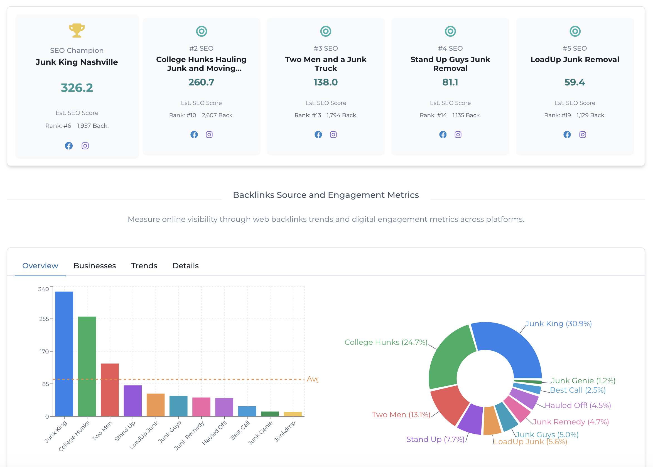
Task: Click the #5 SEO target icon
Action: pos(575,31)
